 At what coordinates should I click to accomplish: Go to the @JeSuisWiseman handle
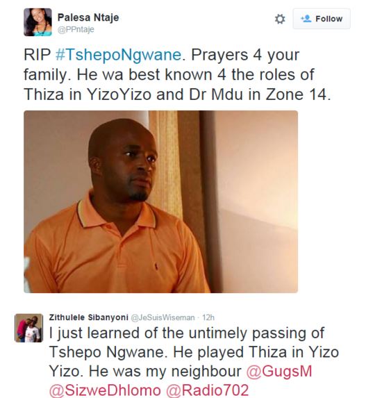163,317
